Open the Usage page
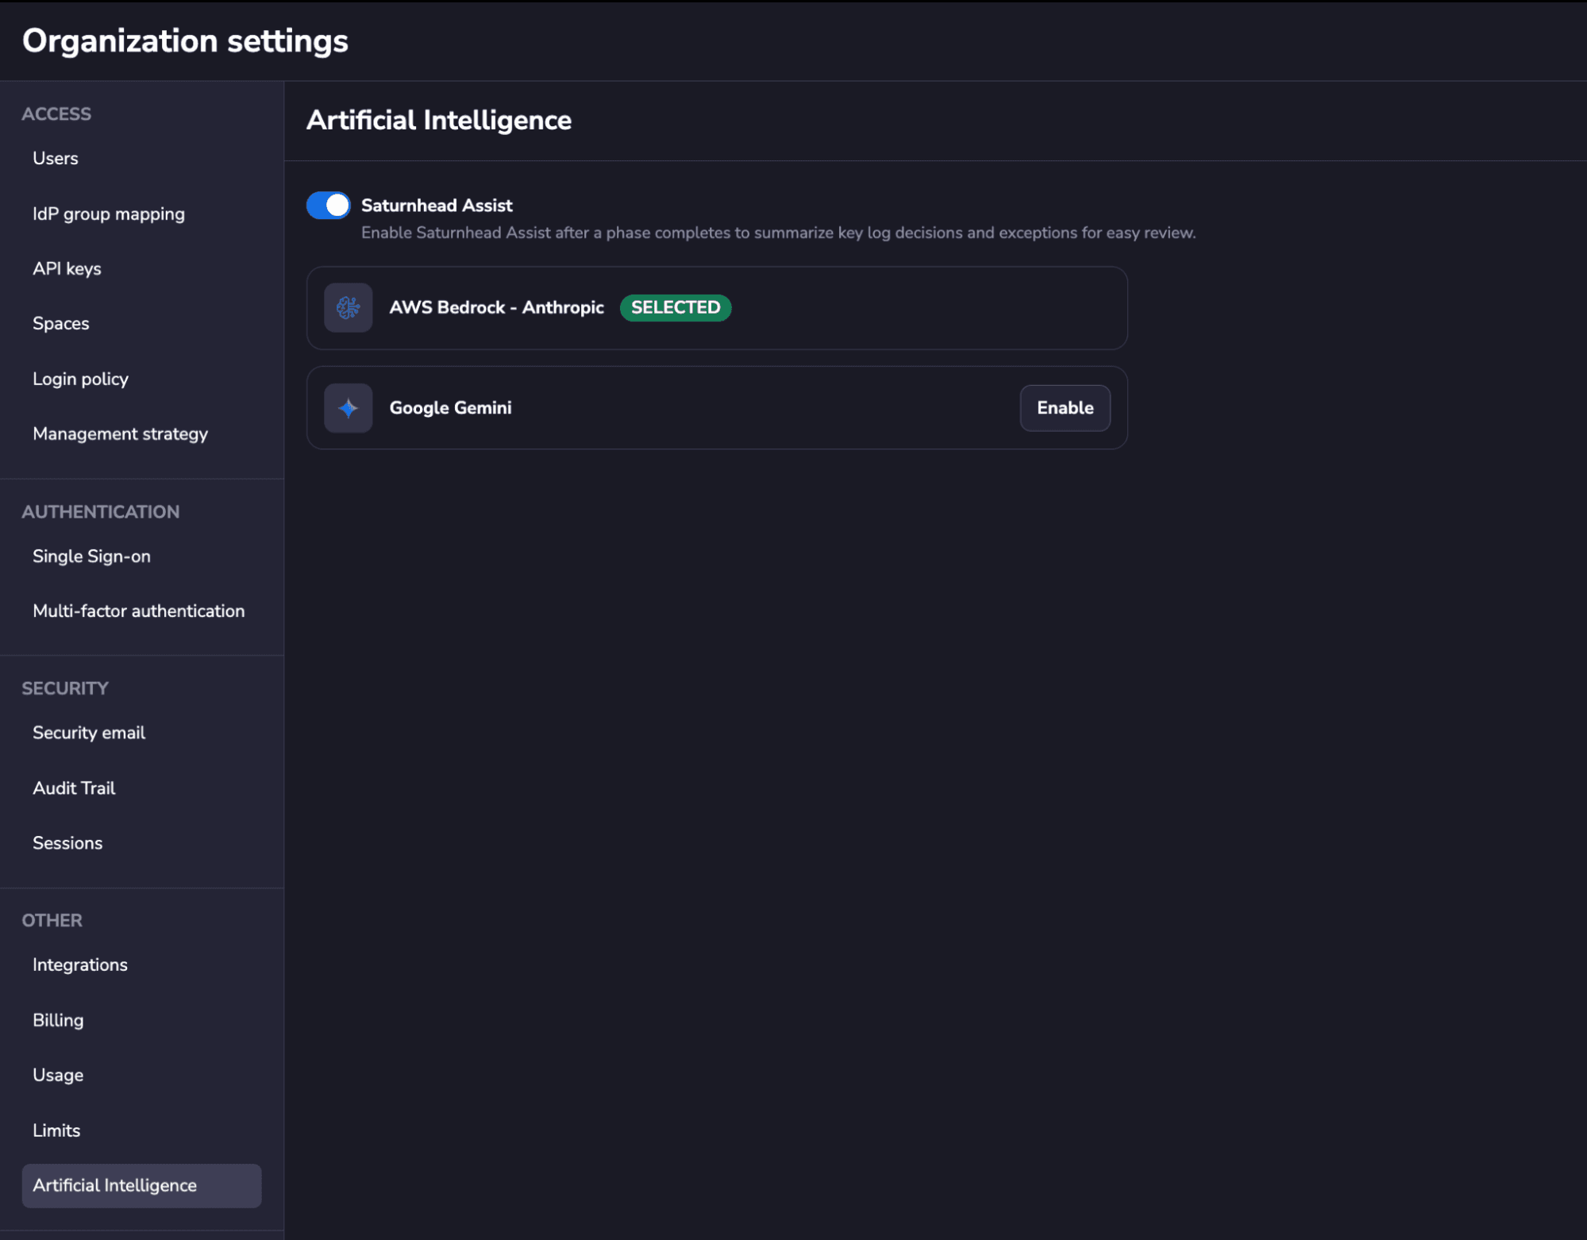The width and height of the screenshot is (1587, 1240). (58, 1075)
